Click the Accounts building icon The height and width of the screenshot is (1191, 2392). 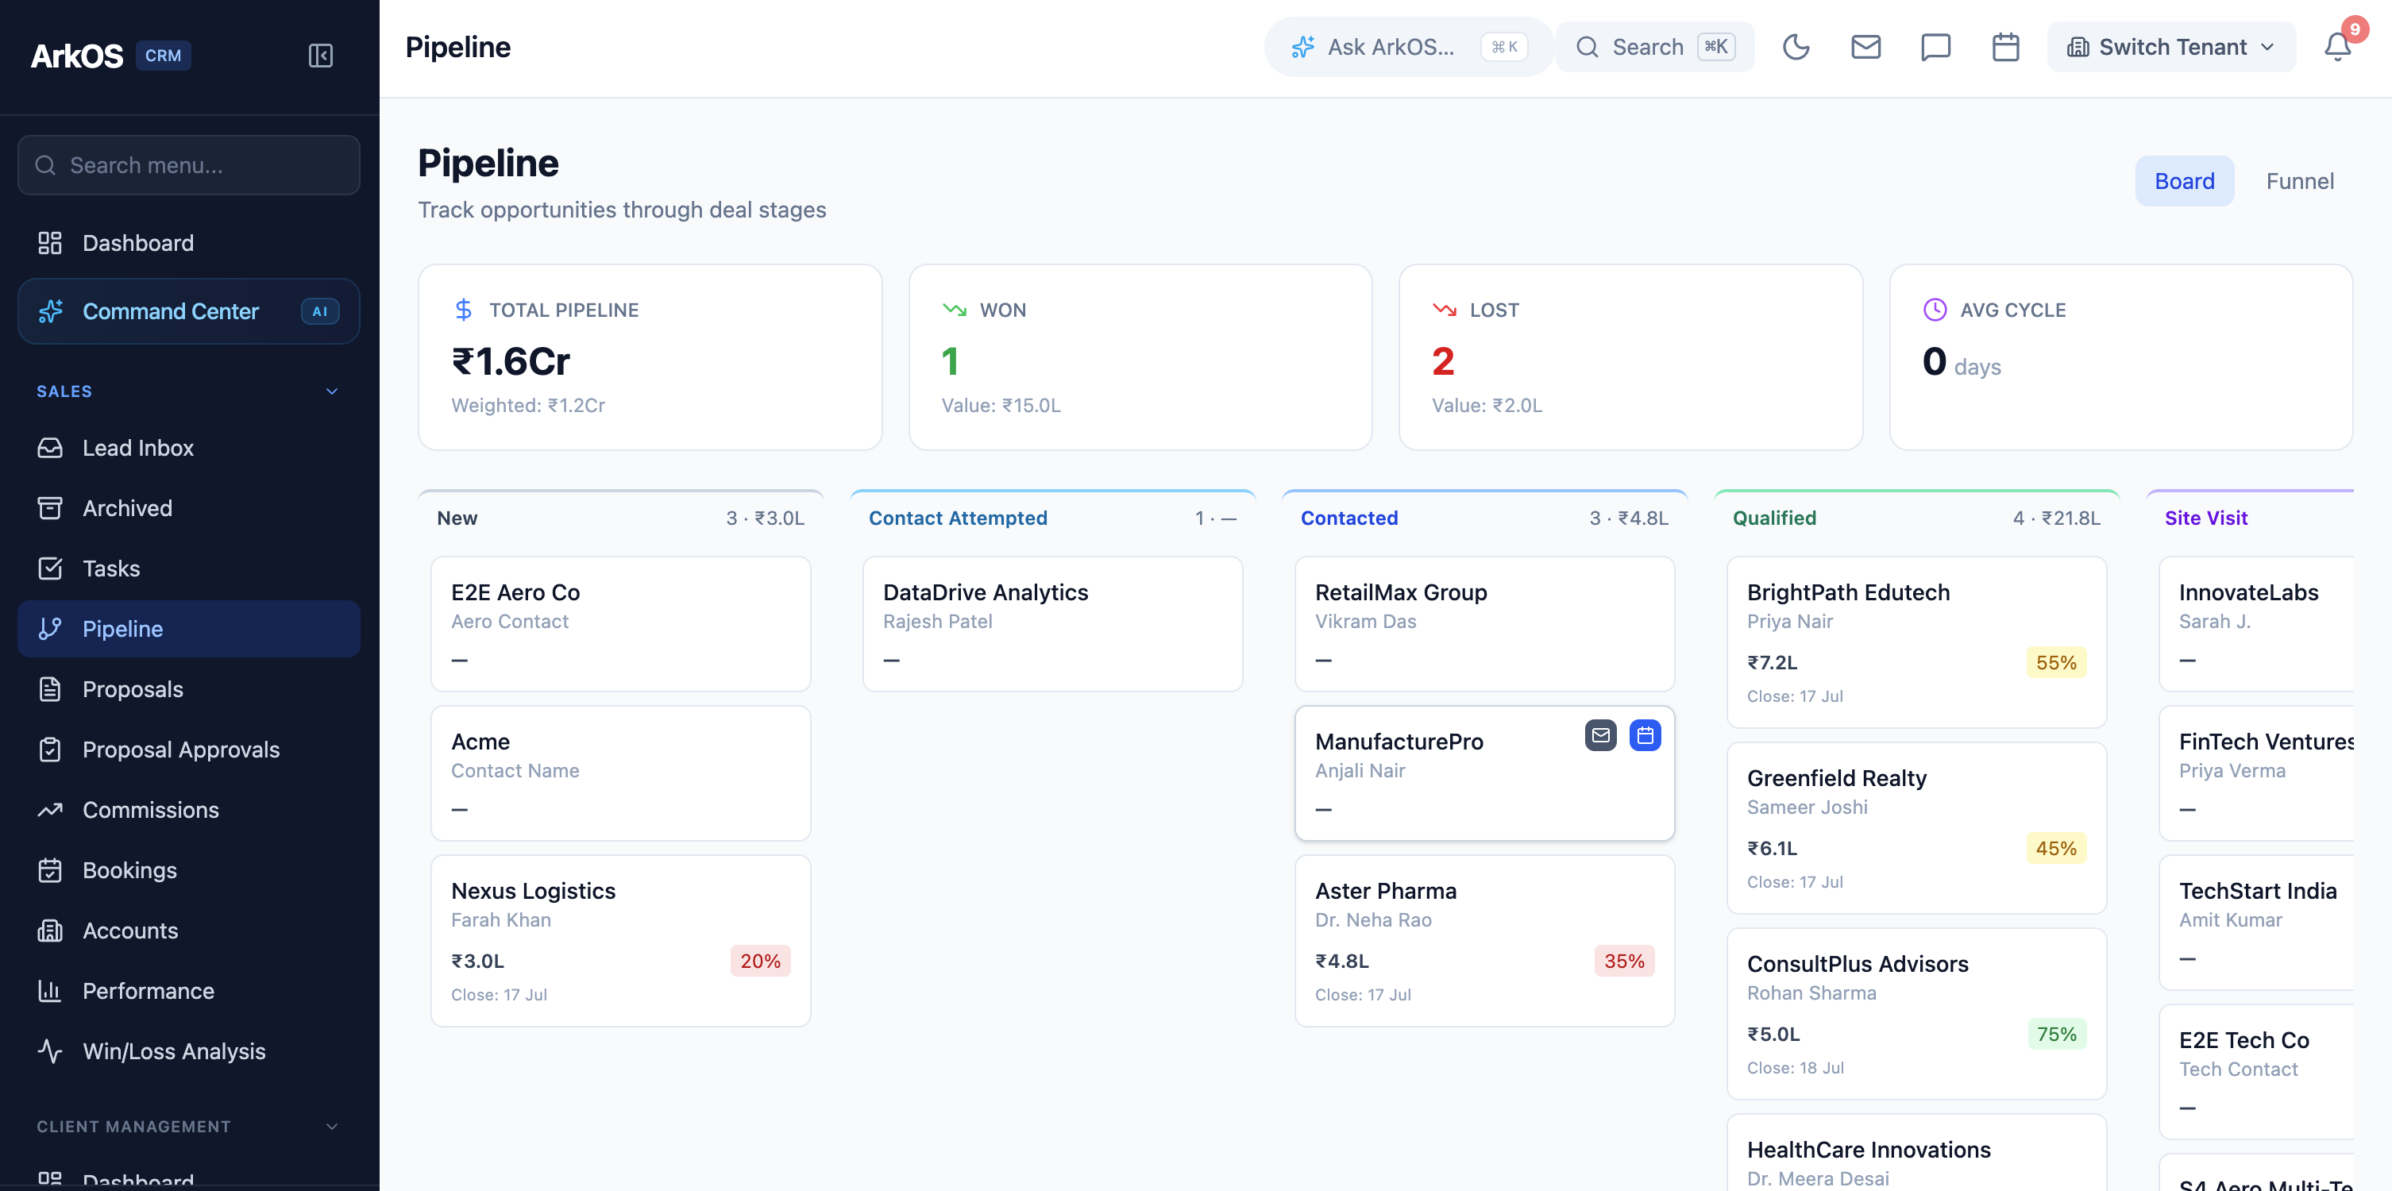click(49, 931)
